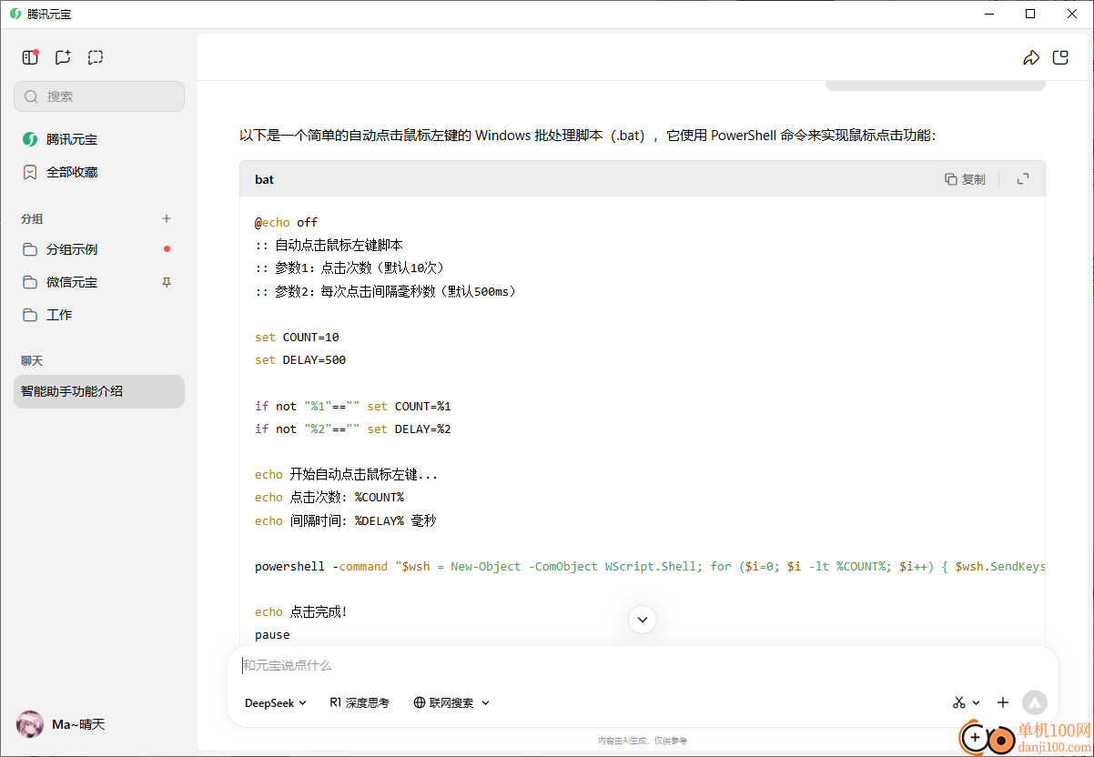The image size is (1094, 757).
Task: Click the comment line starting ':: 参数2'
Action: [x=387, y=291]
